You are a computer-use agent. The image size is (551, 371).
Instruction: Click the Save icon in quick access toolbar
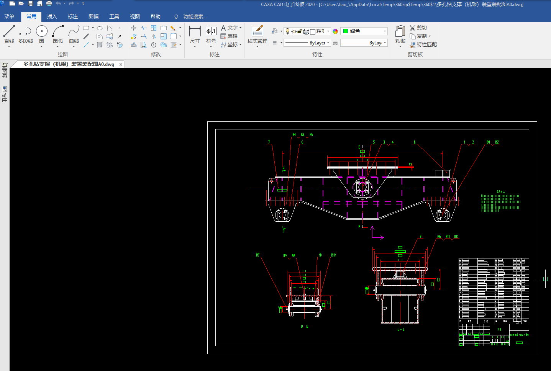[31, 3]
